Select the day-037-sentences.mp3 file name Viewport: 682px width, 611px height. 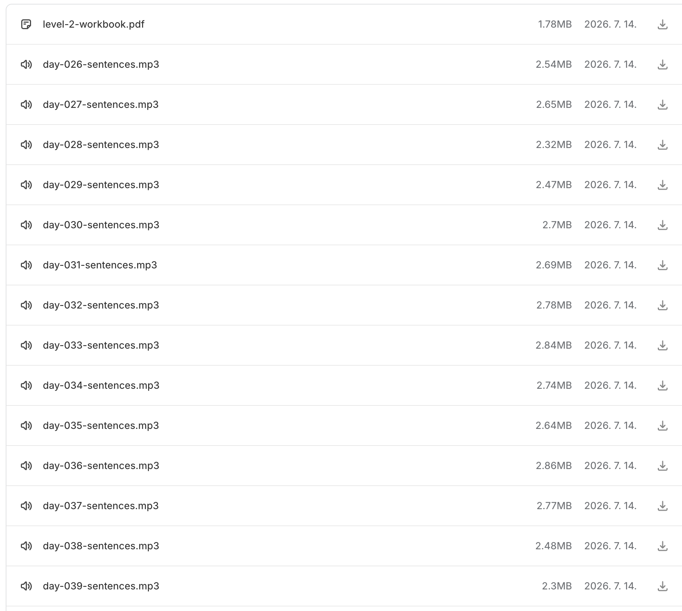click(x=101, y=506)
